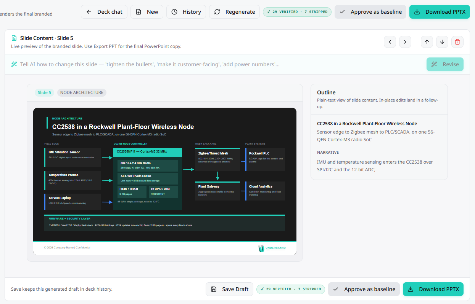The height and width of the screenshot is (304, 475).
Task: Go to previous slide chevron
Action: coord(390,42)
